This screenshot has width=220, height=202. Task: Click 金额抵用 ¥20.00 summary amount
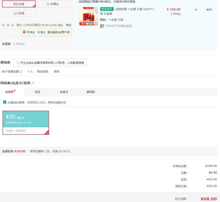coord(20,151)
